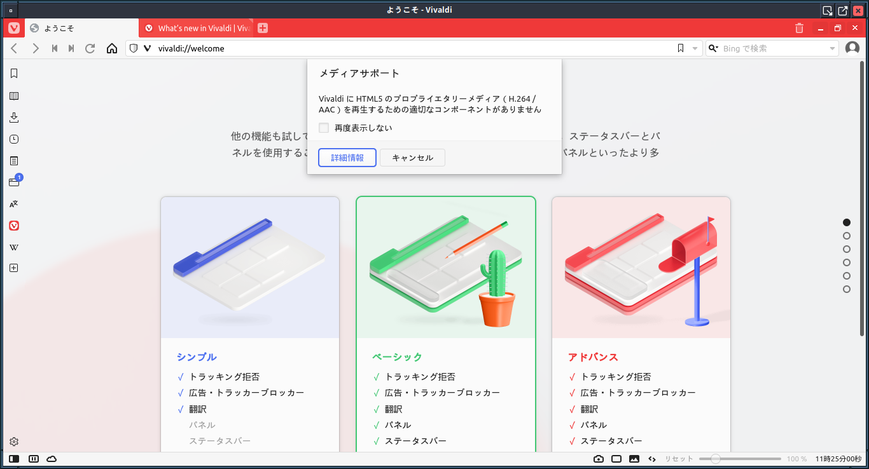Screen dimensions: 869x469
Task: Open a new tab with plus button
Action: (263, 28)
